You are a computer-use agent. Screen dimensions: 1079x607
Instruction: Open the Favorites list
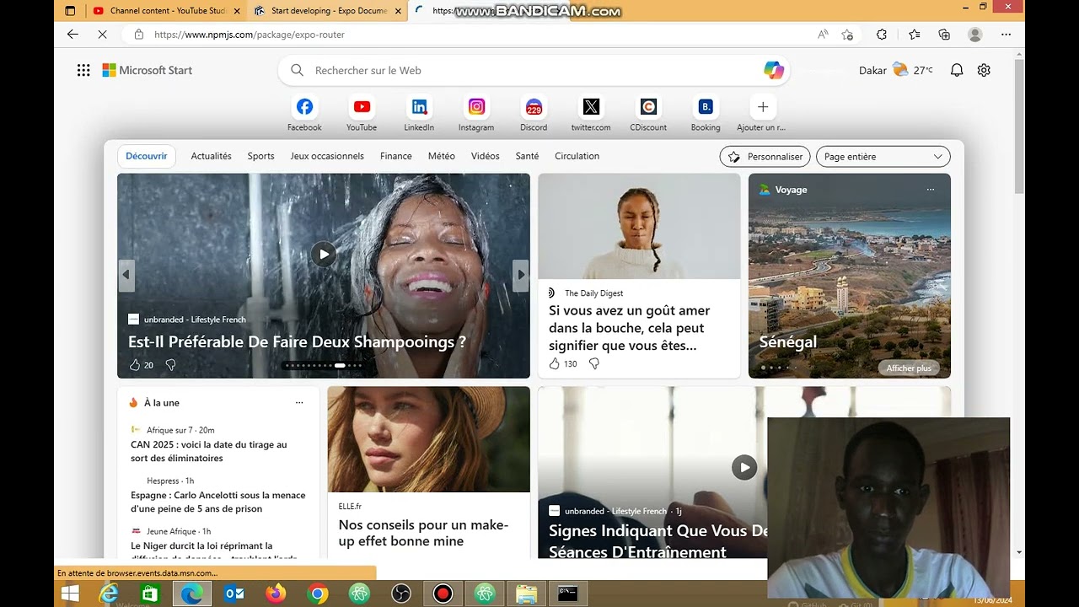[915, 35]
